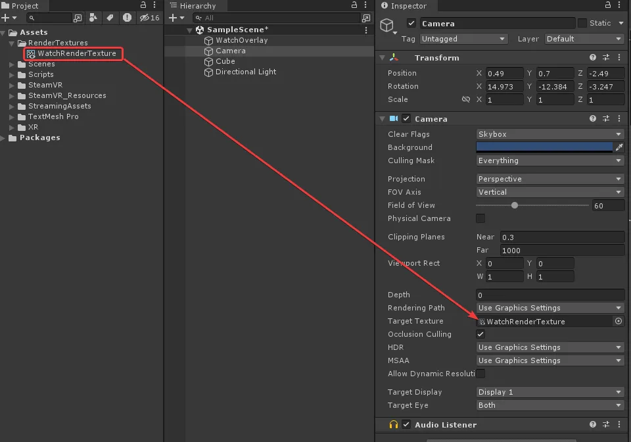Toggle the Static checkbox
This screenshot has height=442, width=631.
click(582, 23)
